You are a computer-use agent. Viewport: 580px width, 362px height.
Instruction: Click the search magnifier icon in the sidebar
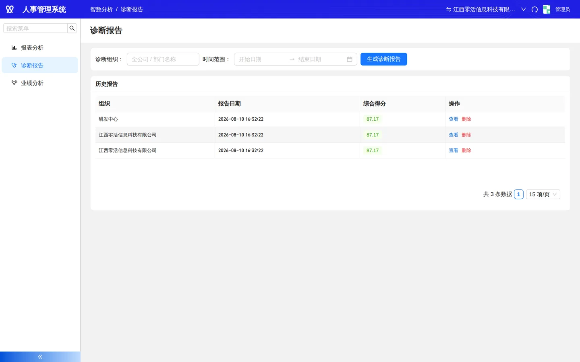72,28
